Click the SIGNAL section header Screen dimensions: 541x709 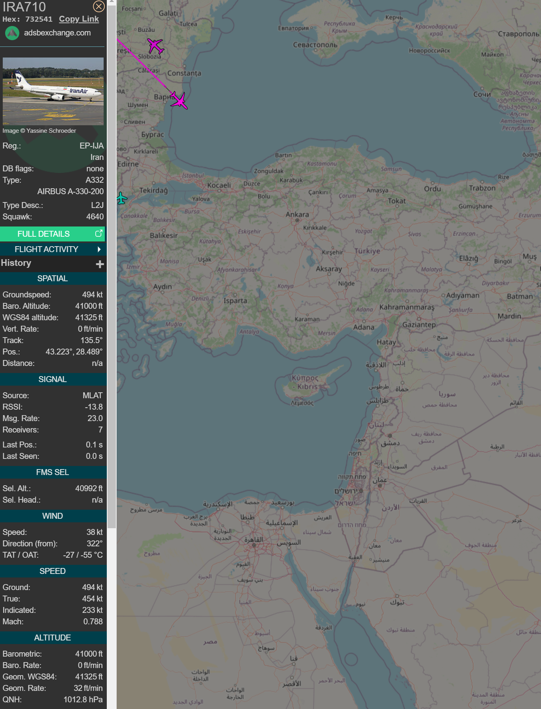(52, 379)
